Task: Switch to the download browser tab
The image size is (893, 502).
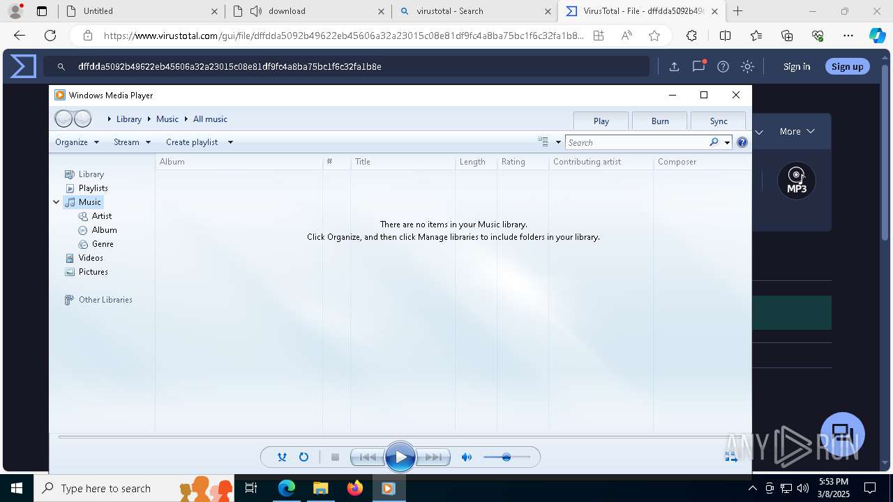Action: coord(308,11)
